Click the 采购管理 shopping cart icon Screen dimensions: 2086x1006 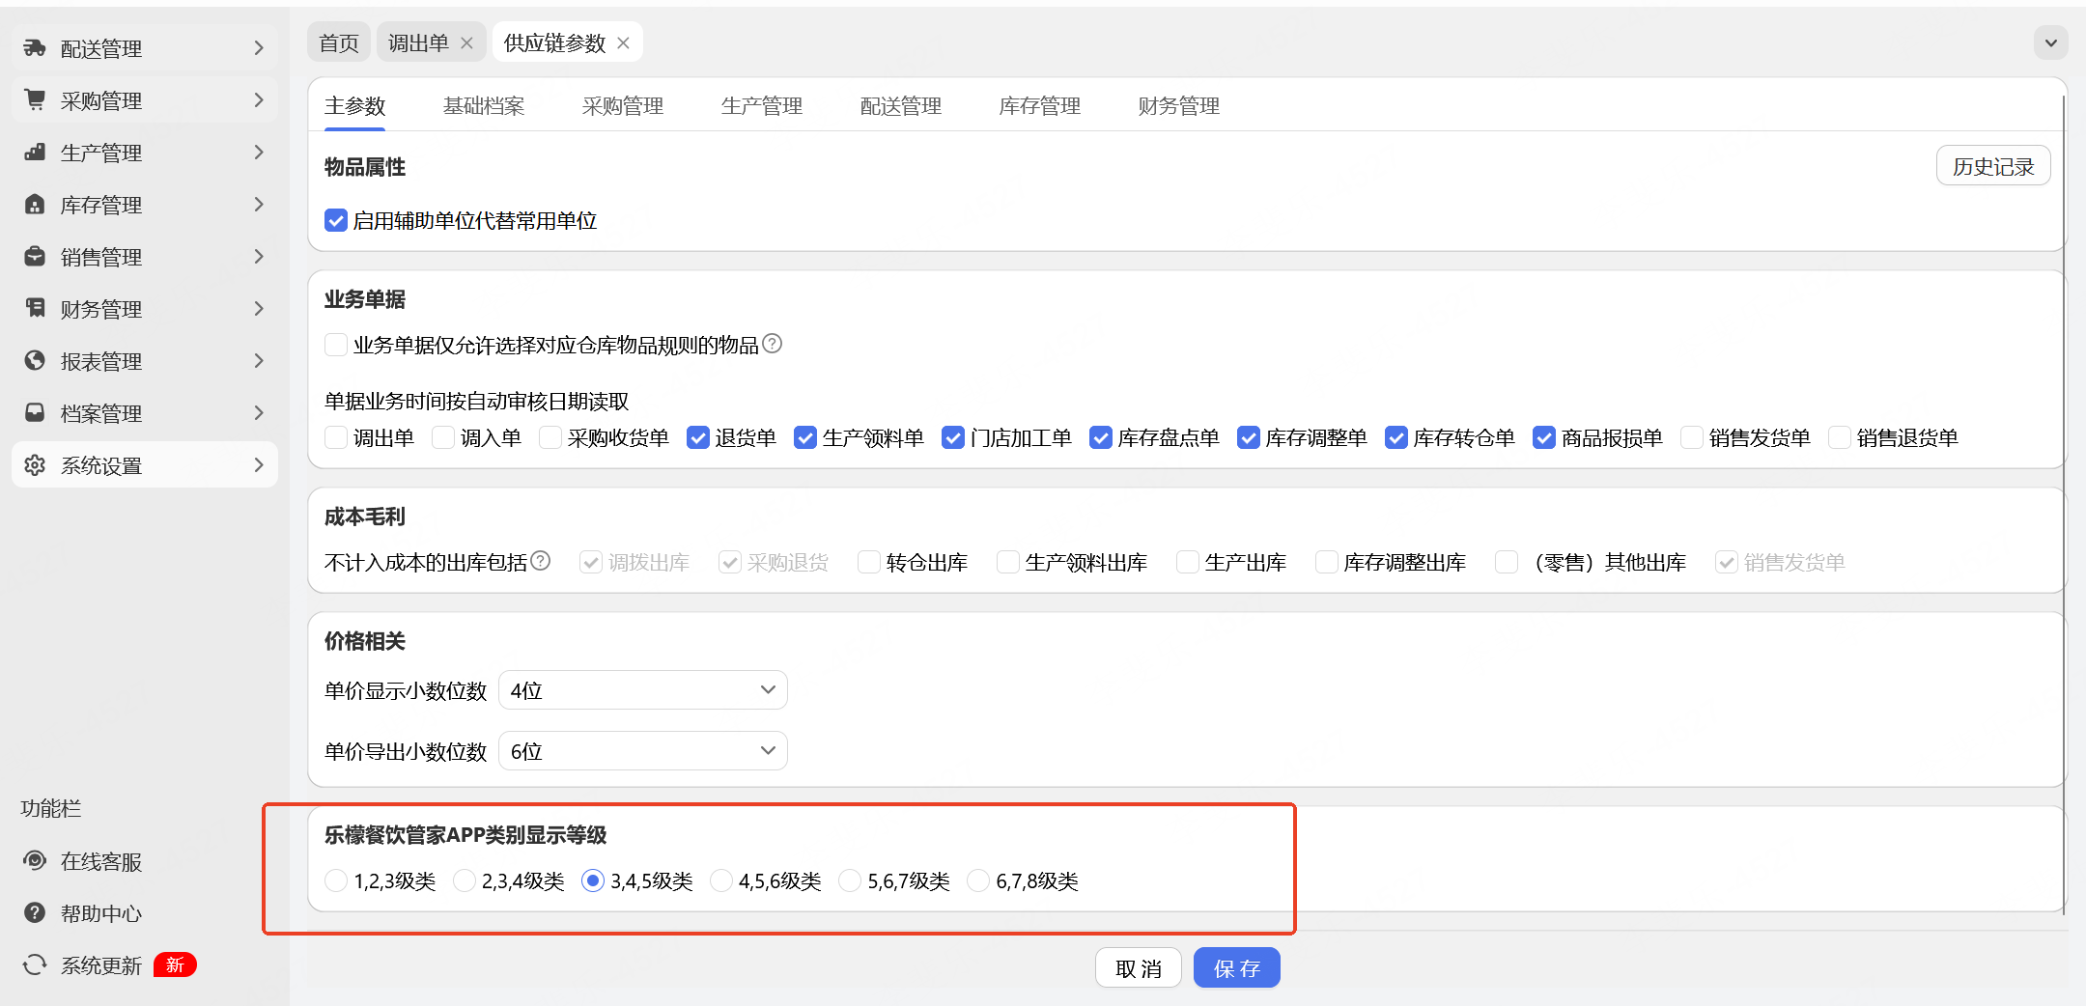pos(35,99)
